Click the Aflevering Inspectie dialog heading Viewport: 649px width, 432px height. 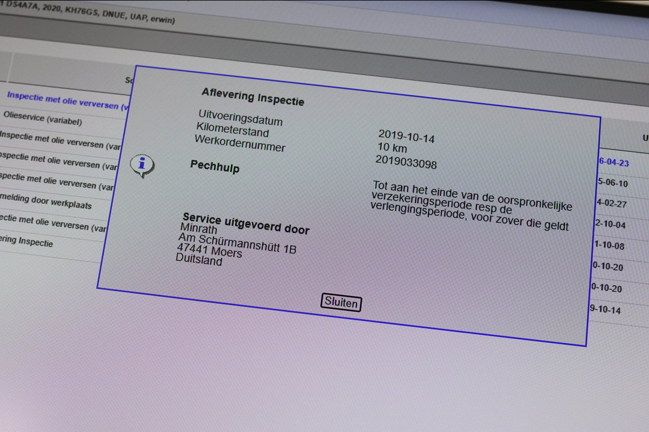253,97
